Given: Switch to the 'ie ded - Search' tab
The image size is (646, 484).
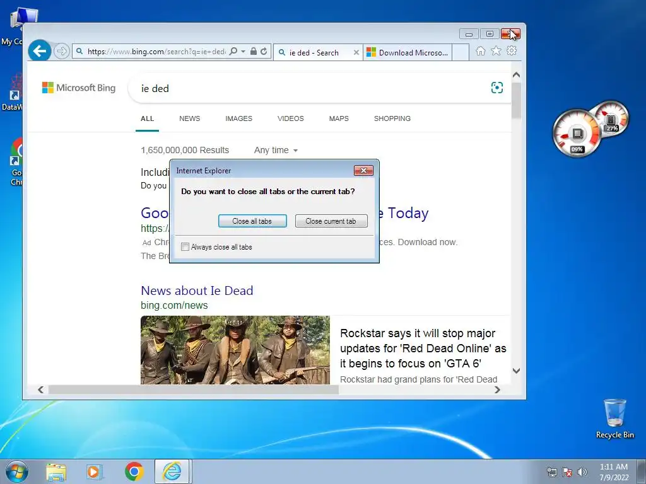Looking at the screenshot, I should click(x=313, y=53).
